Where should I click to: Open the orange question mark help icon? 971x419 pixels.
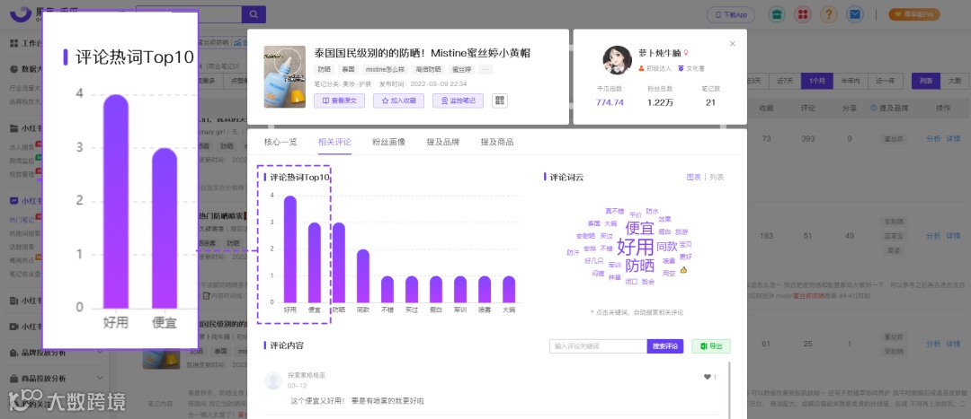click(x=829, y=14)
